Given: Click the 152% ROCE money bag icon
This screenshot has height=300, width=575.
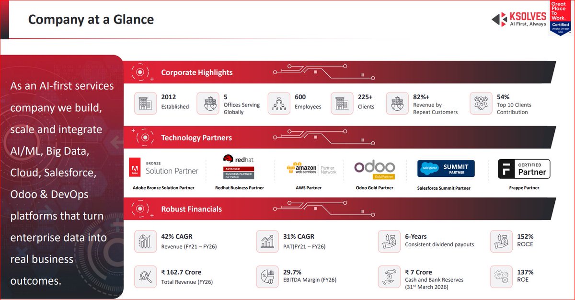Looking at the screenshot, I should [501, 241].
